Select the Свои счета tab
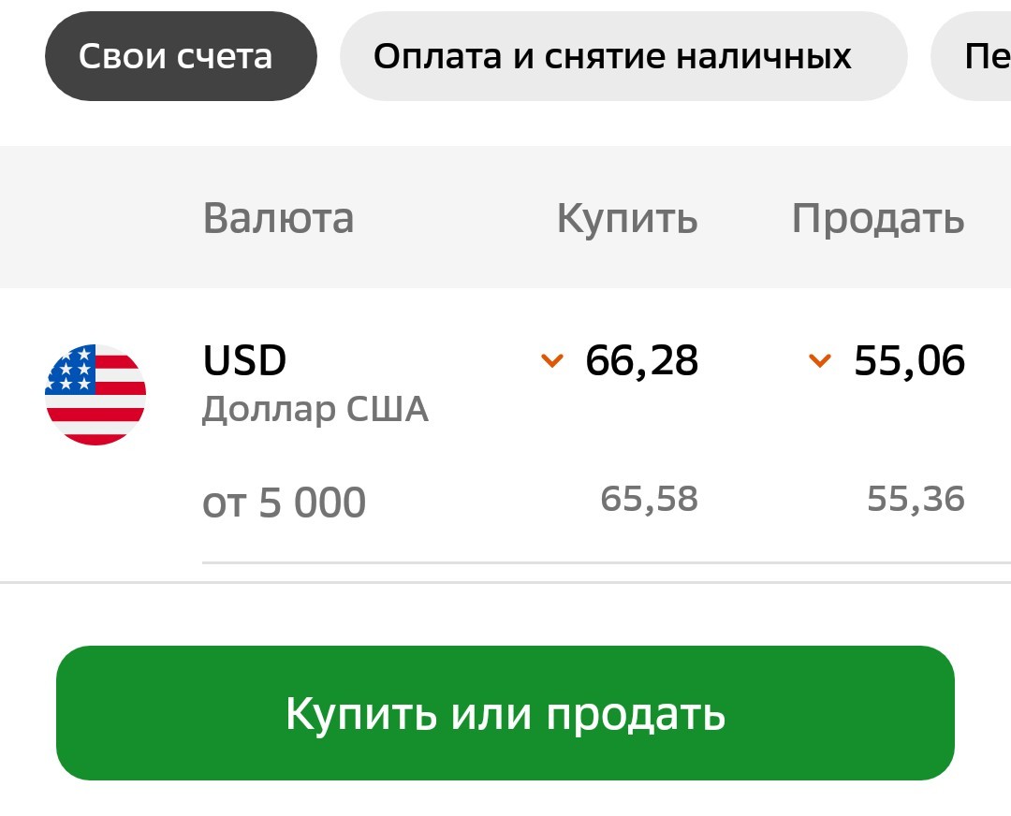Viewport: 1011px width, 816px height. coord(181,56)
